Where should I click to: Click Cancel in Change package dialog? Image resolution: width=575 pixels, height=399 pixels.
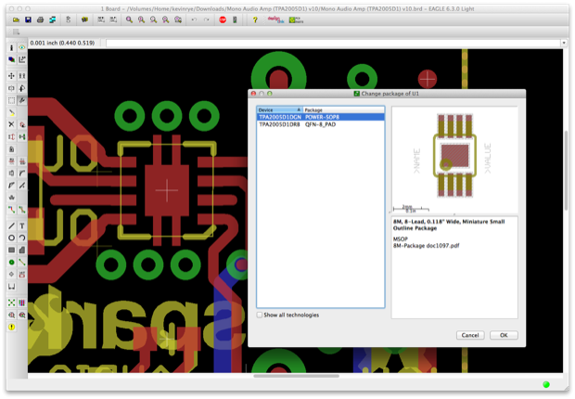coord(470,335)
